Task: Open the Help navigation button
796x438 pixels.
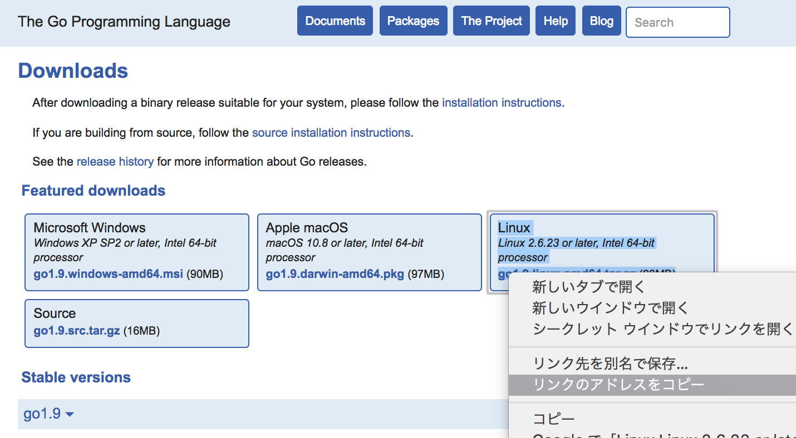Action: (x=556, y=21)
